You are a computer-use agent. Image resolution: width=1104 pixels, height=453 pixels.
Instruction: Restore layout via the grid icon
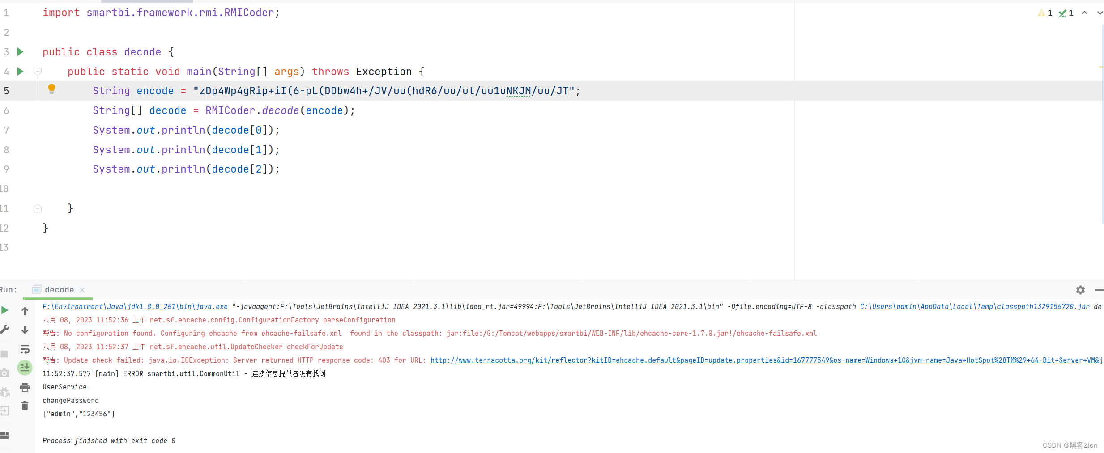pyautogui.click(x=4, y=435)
